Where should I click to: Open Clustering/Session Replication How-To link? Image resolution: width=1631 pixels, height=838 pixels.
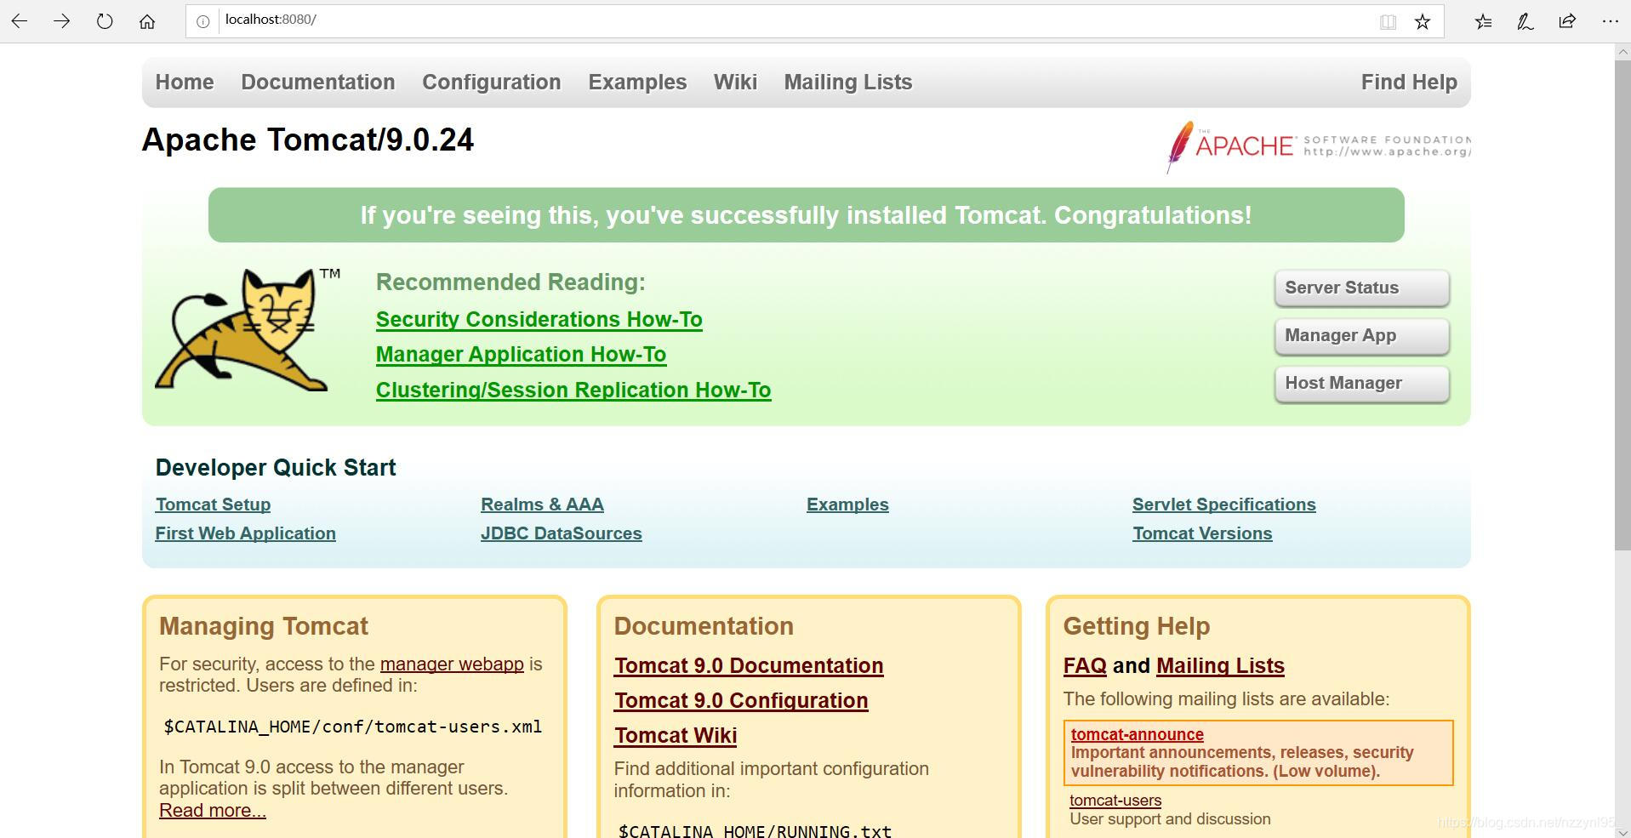tap(573, 390)
